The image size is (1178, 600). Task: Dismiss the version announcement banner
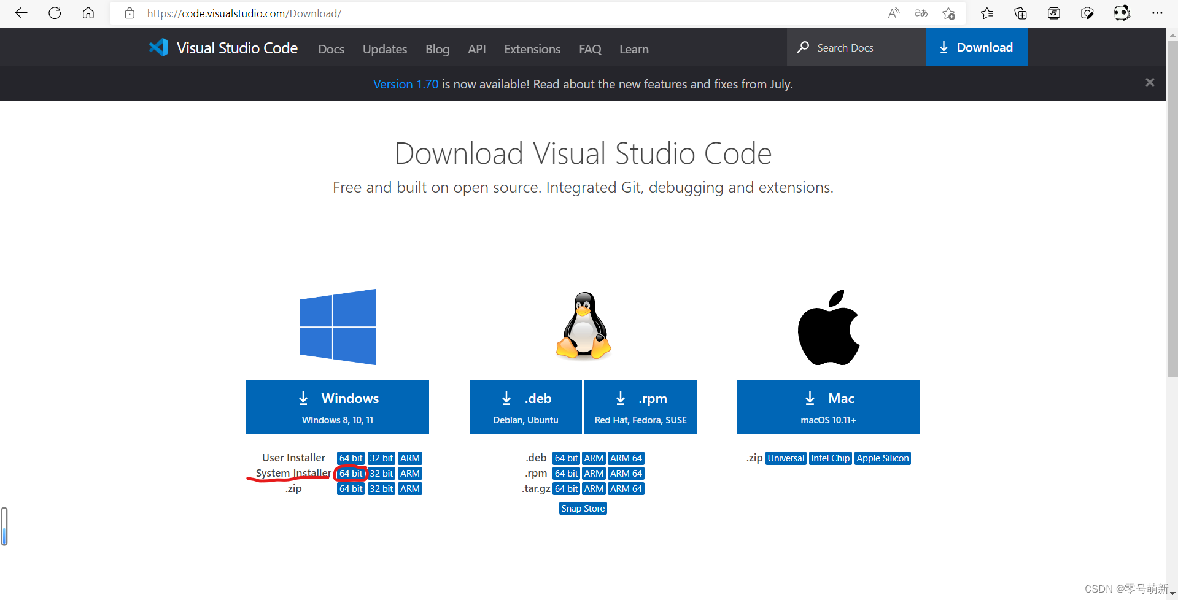click(x=1150, y=82)
